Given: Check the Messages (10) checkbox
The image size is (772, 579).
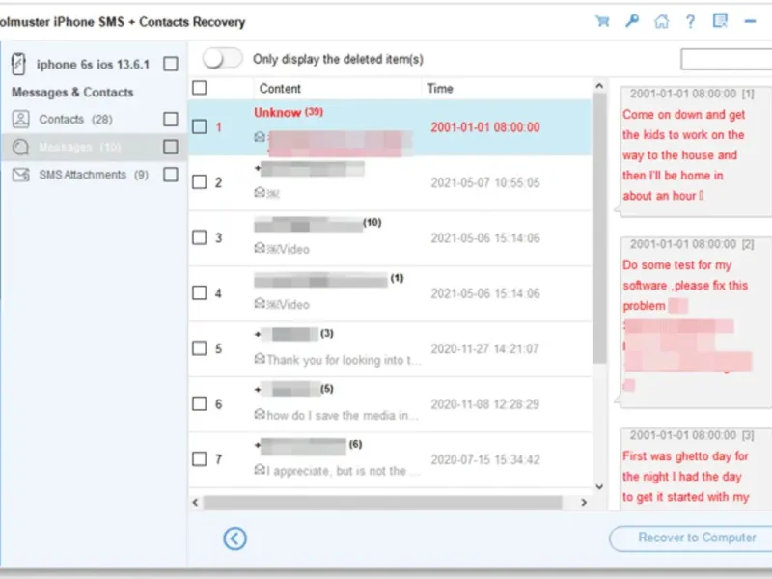Looking at the screenshot, I should click(x=171, y=147).
